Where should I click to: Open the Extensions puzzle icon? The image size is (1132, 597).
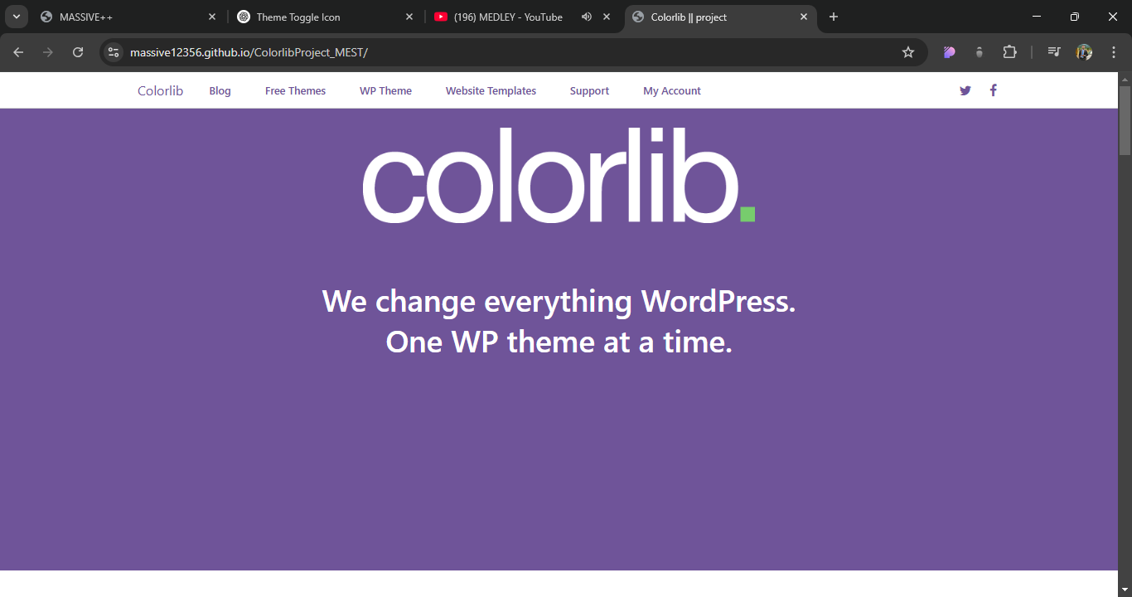(1009, 52)
